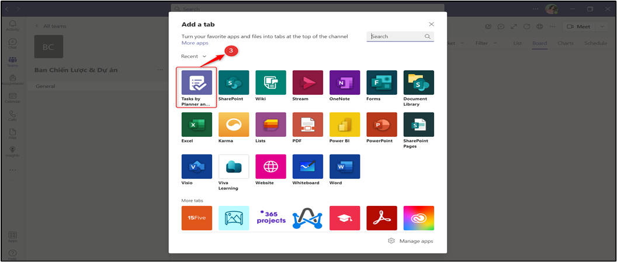The height and width of the screenshot is (262, 617).
Task: Select the 365 projects app
Action: coord(271,218)
